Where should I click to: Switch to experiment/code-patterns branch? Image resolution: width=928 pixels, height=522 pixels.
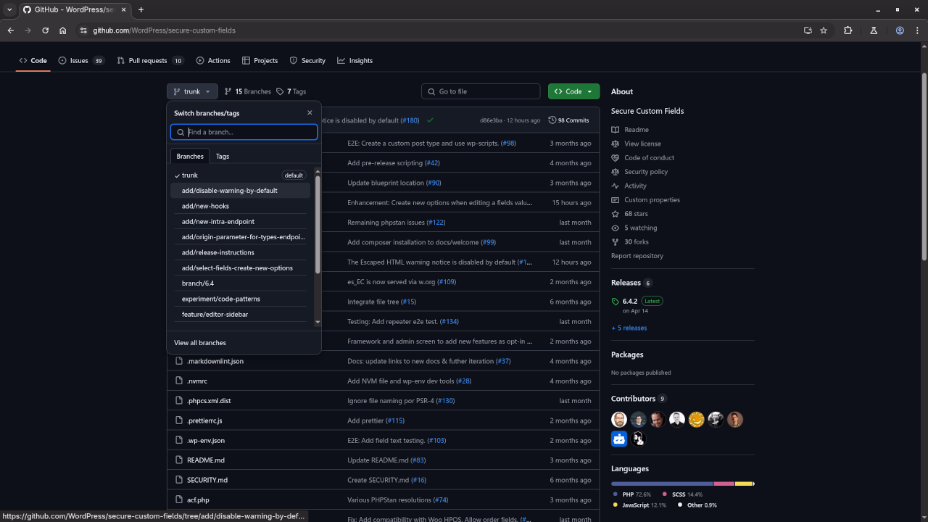click(240, 299)
